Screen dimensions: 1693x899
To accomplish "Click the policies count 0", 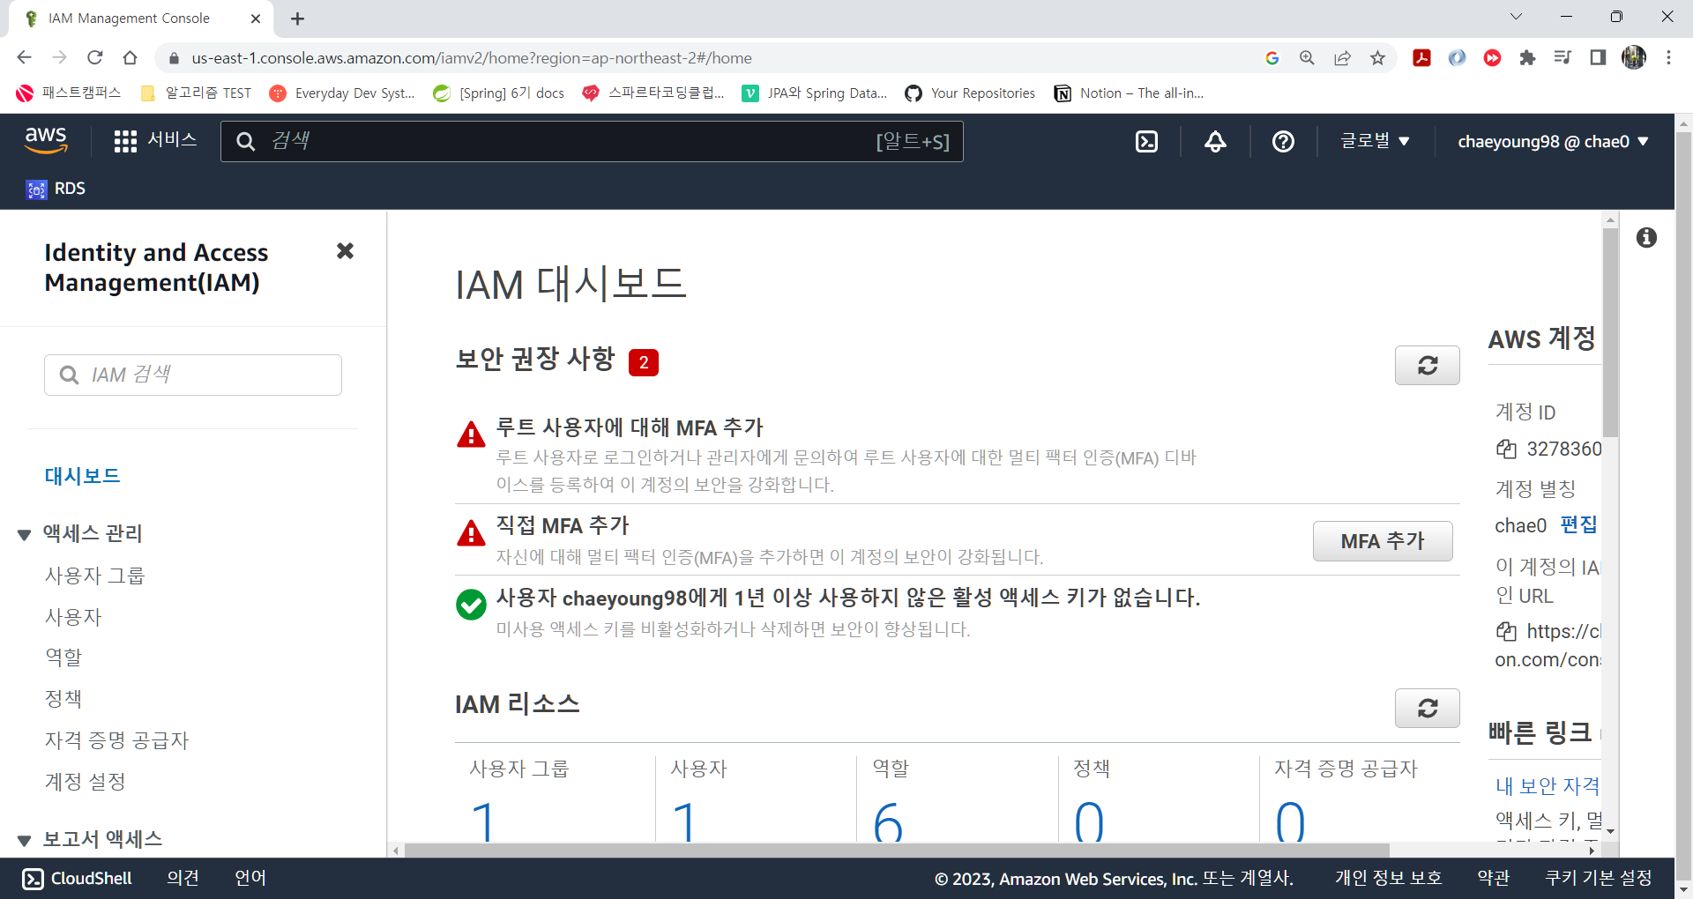I will [1089, 821].
